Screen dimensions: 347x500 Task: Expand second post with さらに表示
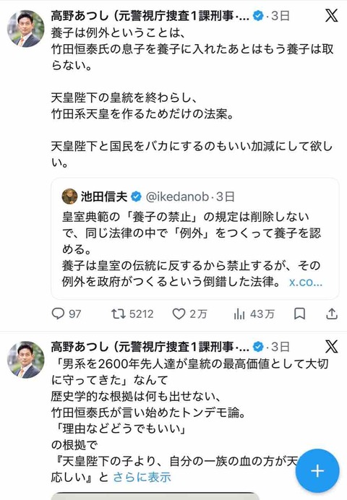pyautogui.click(x=142, y=477)
